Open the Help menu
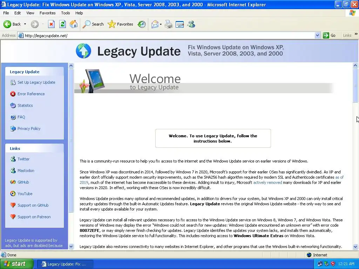Viewport: 359px width, 269px height. point(79,13)
